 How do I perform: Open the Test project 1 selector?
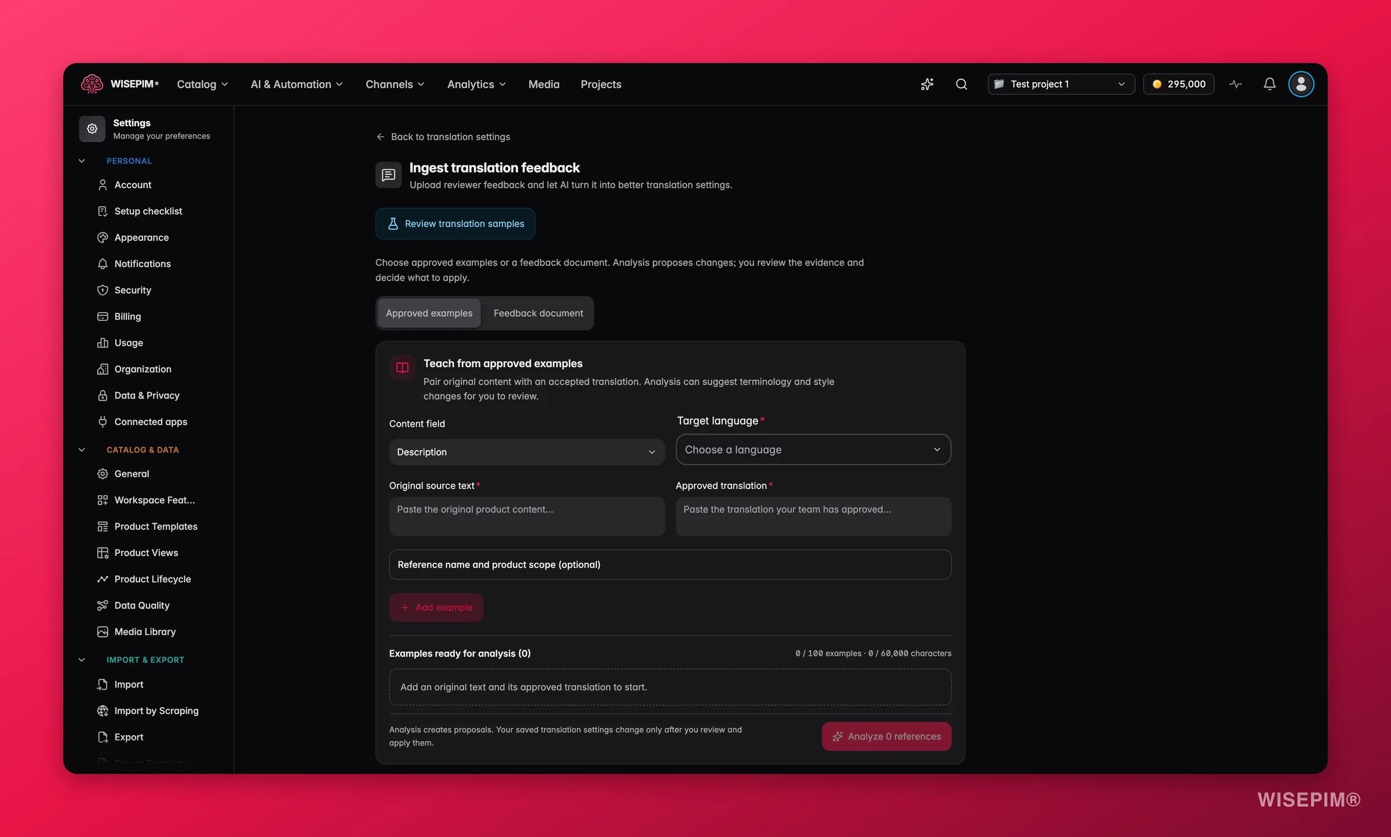pyautogui.click(x=1061, y=84)
